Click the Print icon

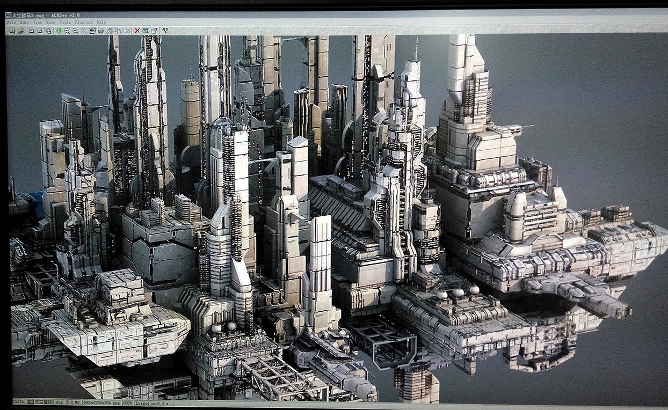point(101,31)
